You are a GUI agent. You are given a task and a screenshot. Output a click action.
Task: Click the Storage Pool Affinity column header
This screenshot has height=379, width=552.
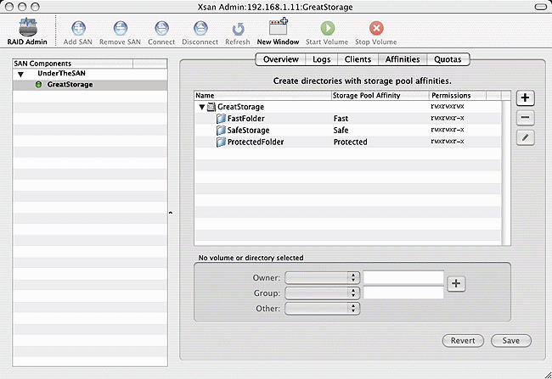click(380, 96)
